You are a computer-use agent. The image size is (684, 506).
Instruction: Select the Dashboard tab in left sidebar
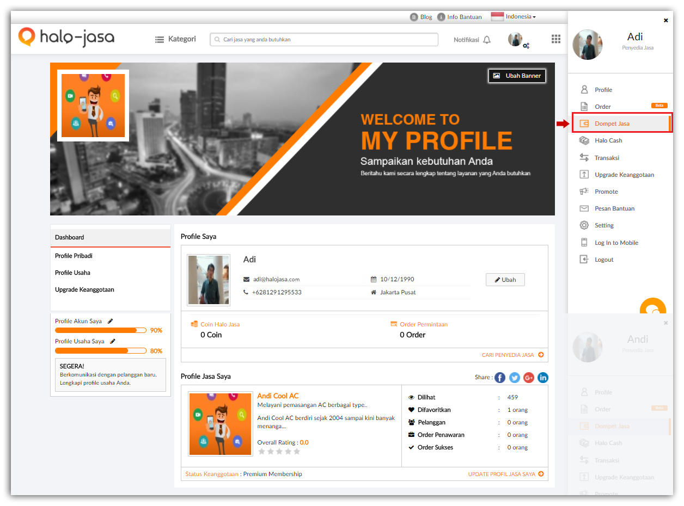click(x=111, y=238)
